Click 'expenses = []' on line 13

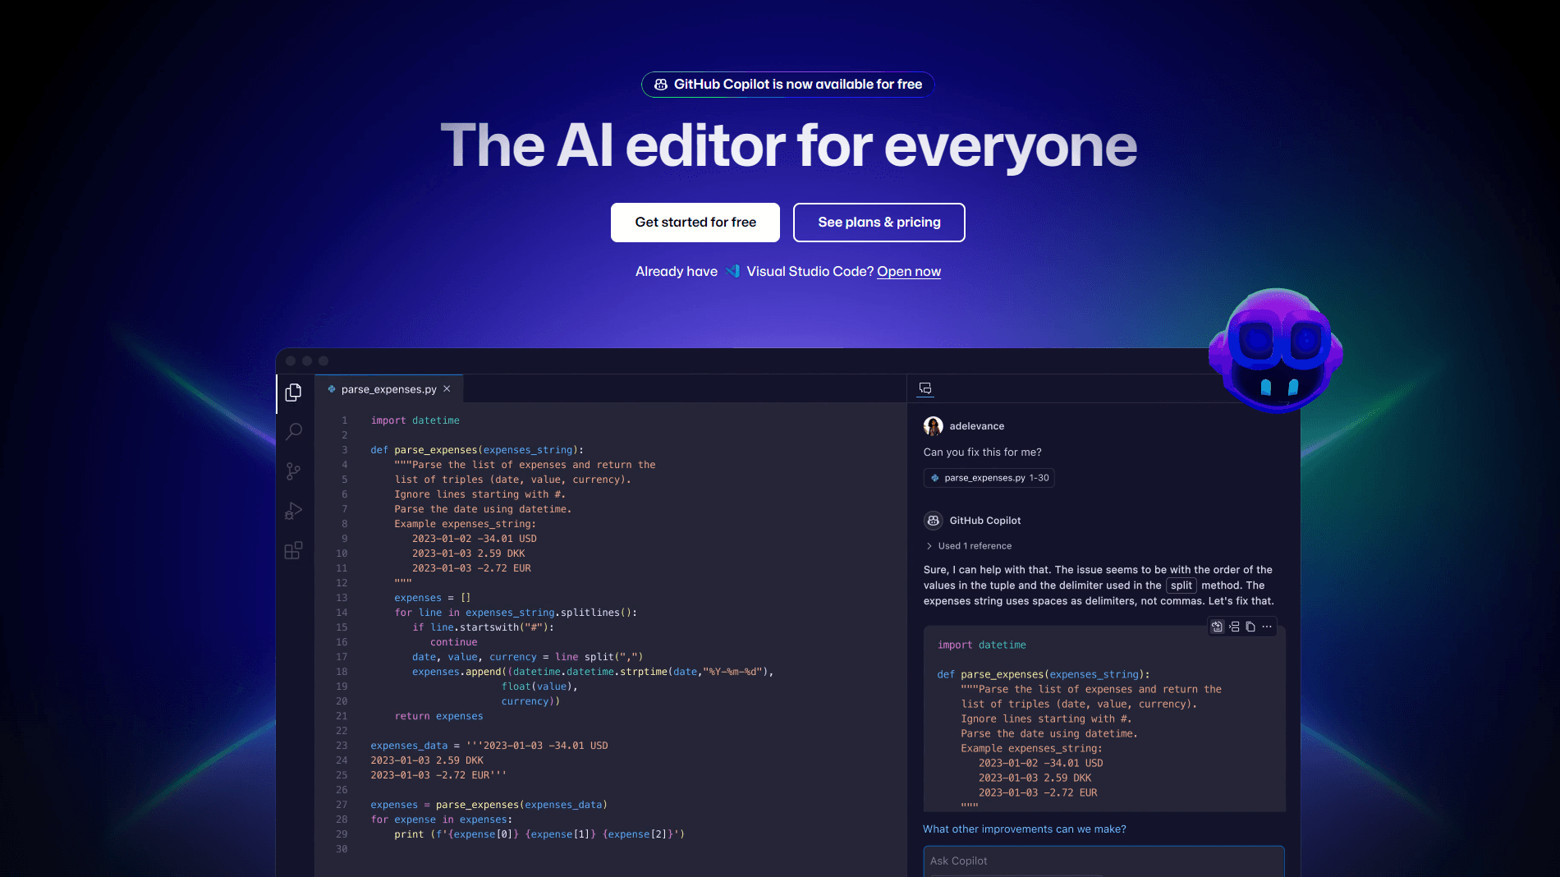pyautogui.click(x=433, y=598)
